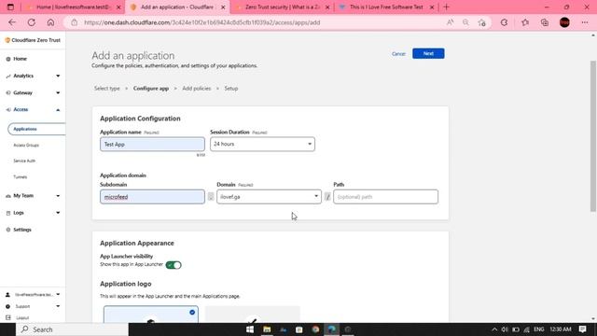Screen dimensions: 597x336
Task: Click the Next button
Action: [x=428, y=54]
